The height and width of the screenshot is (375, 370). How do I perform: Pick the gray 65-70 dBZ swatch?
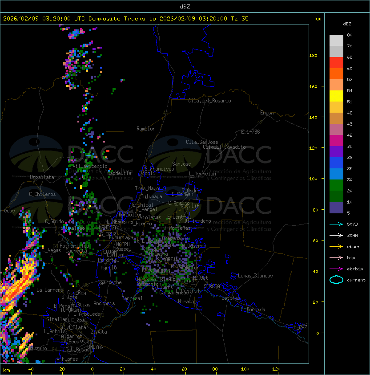[x=336, y=51]
